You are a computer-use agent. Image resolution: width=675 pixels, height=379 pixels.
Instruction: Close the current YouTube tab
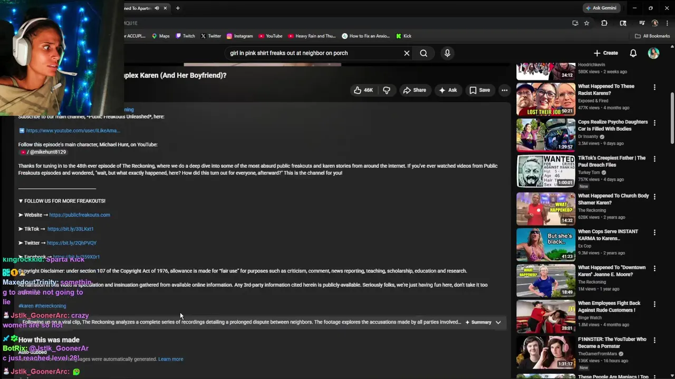[165, 8]
